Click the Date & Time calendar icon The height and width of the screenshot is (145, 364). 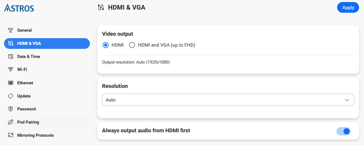pyautogui.click(x=10, y=57)
